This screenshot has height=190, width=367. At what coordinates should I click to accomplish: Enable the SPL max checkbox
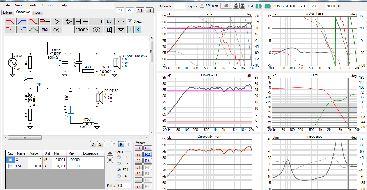(x=202, y=6)
